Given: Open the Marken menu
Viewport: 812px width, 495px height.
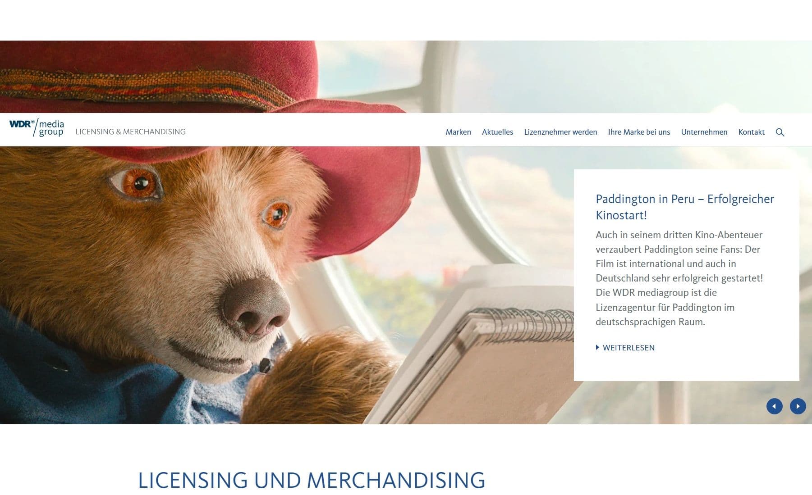Looking at the screenshot, I should point(458,132).
